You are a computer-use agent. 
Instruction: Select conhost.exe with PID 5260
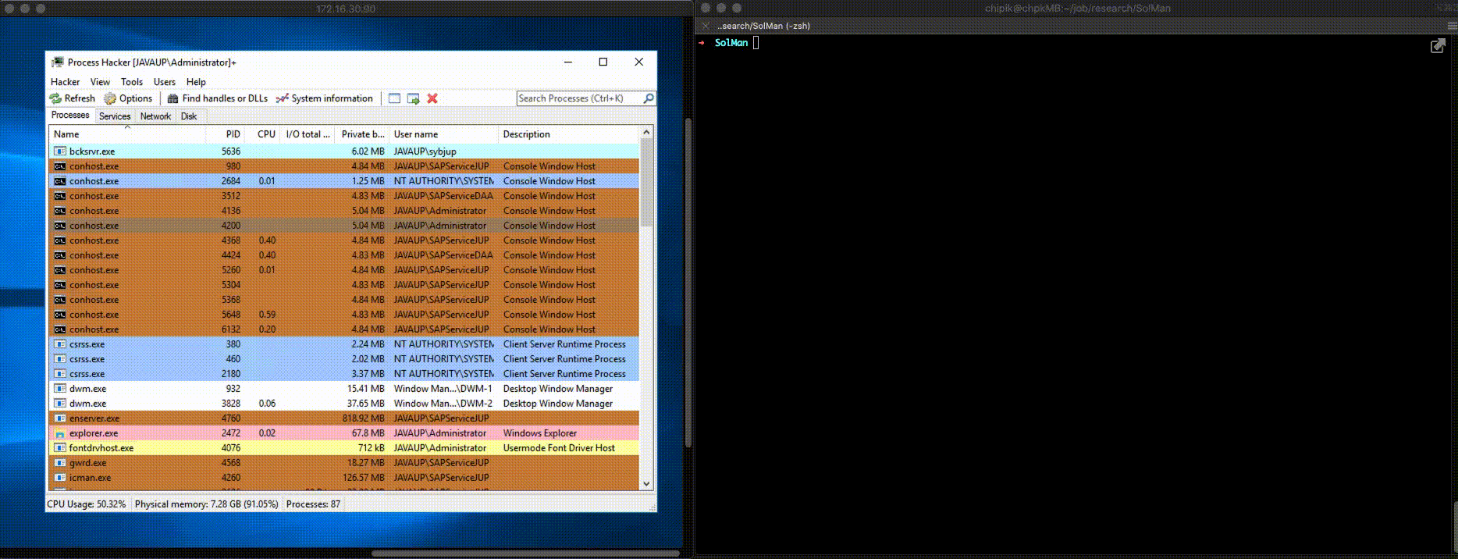tap(343, 270)
